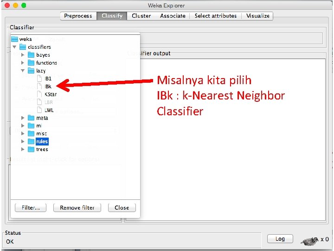
Task: Select the IB1 classifier label
Action: click(x=48, y=79)
